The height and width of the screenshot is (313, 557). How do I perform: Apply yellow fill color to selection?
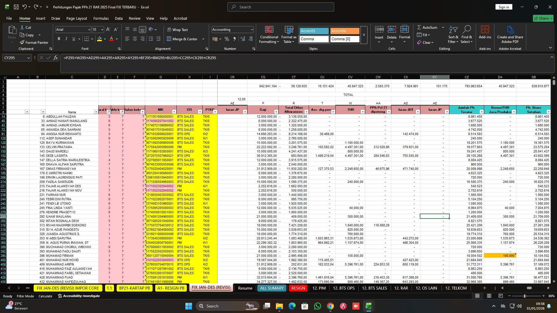[x=99, y=39]
